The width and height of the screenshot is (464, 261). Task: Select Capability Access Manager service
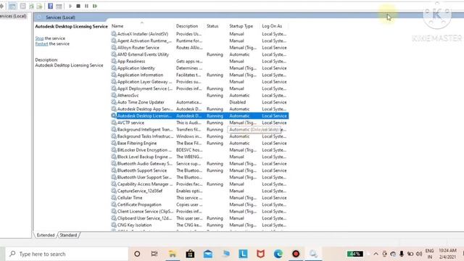click(199, 183)
